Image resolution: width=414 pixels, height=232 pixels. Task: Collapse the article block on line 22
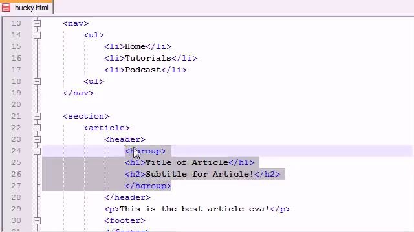coord(37,128)
